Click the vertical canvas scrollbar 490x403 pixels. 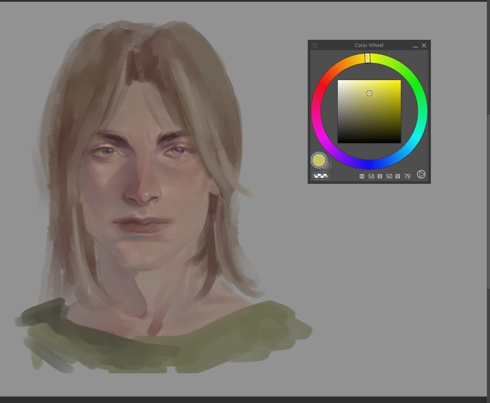point(488,201)
